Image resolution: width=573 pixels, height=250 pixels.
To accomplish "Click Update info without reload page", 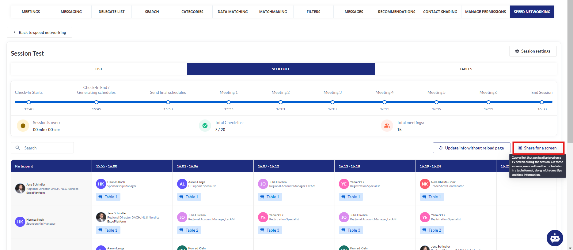I will click(x=471, y=148).
